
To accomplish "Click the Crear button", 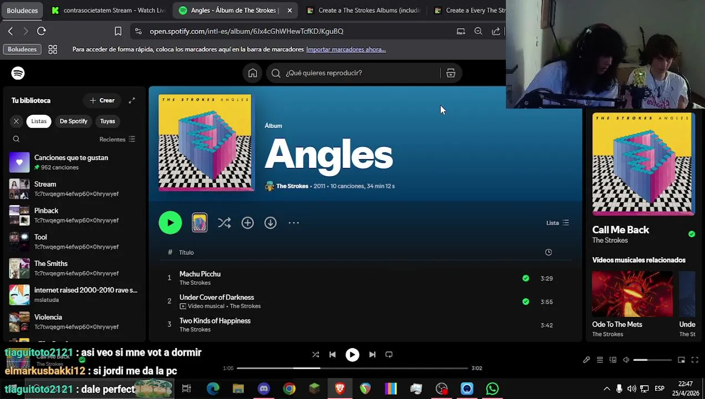I will [102, 100].
